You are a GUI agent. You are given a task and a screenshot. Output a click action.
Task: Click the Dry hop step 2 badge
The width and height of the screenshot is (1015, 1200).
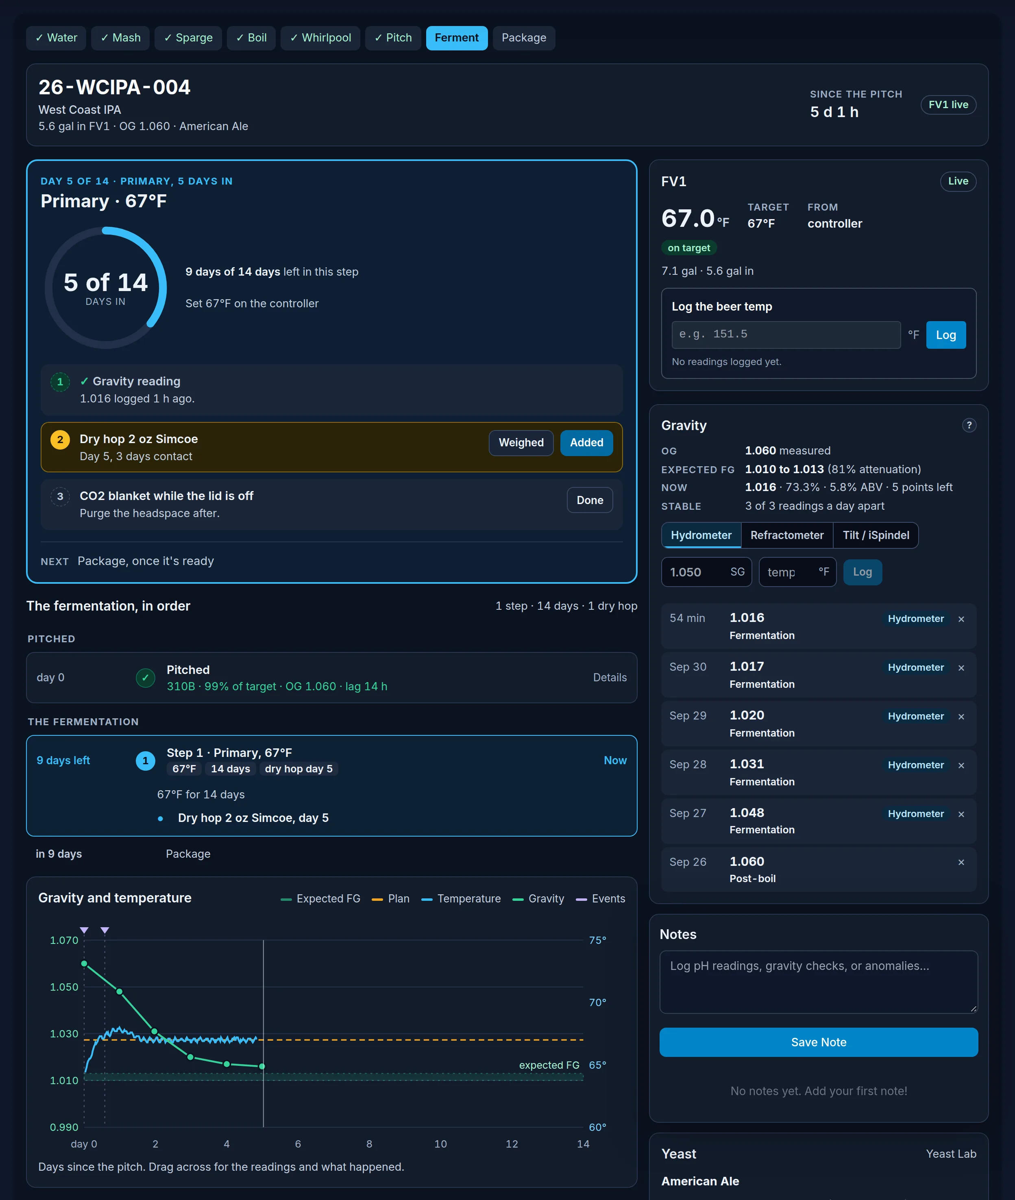[x=60, y=439]
